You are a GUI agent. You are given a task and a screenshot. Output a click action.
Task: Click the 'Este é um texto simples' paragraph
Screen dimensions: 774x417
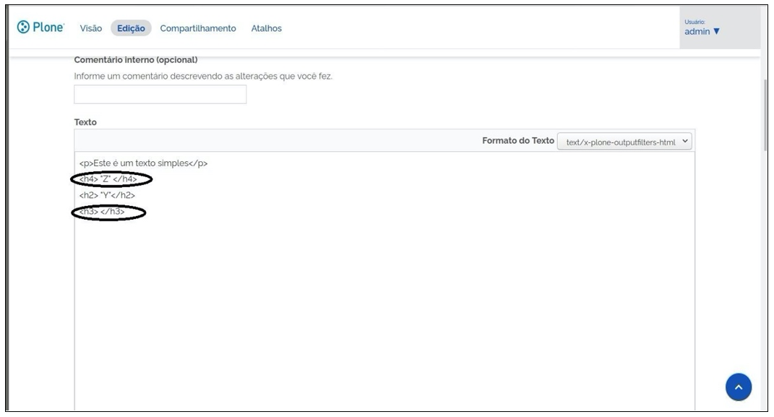pyautogui.click(x=143, y=162)
